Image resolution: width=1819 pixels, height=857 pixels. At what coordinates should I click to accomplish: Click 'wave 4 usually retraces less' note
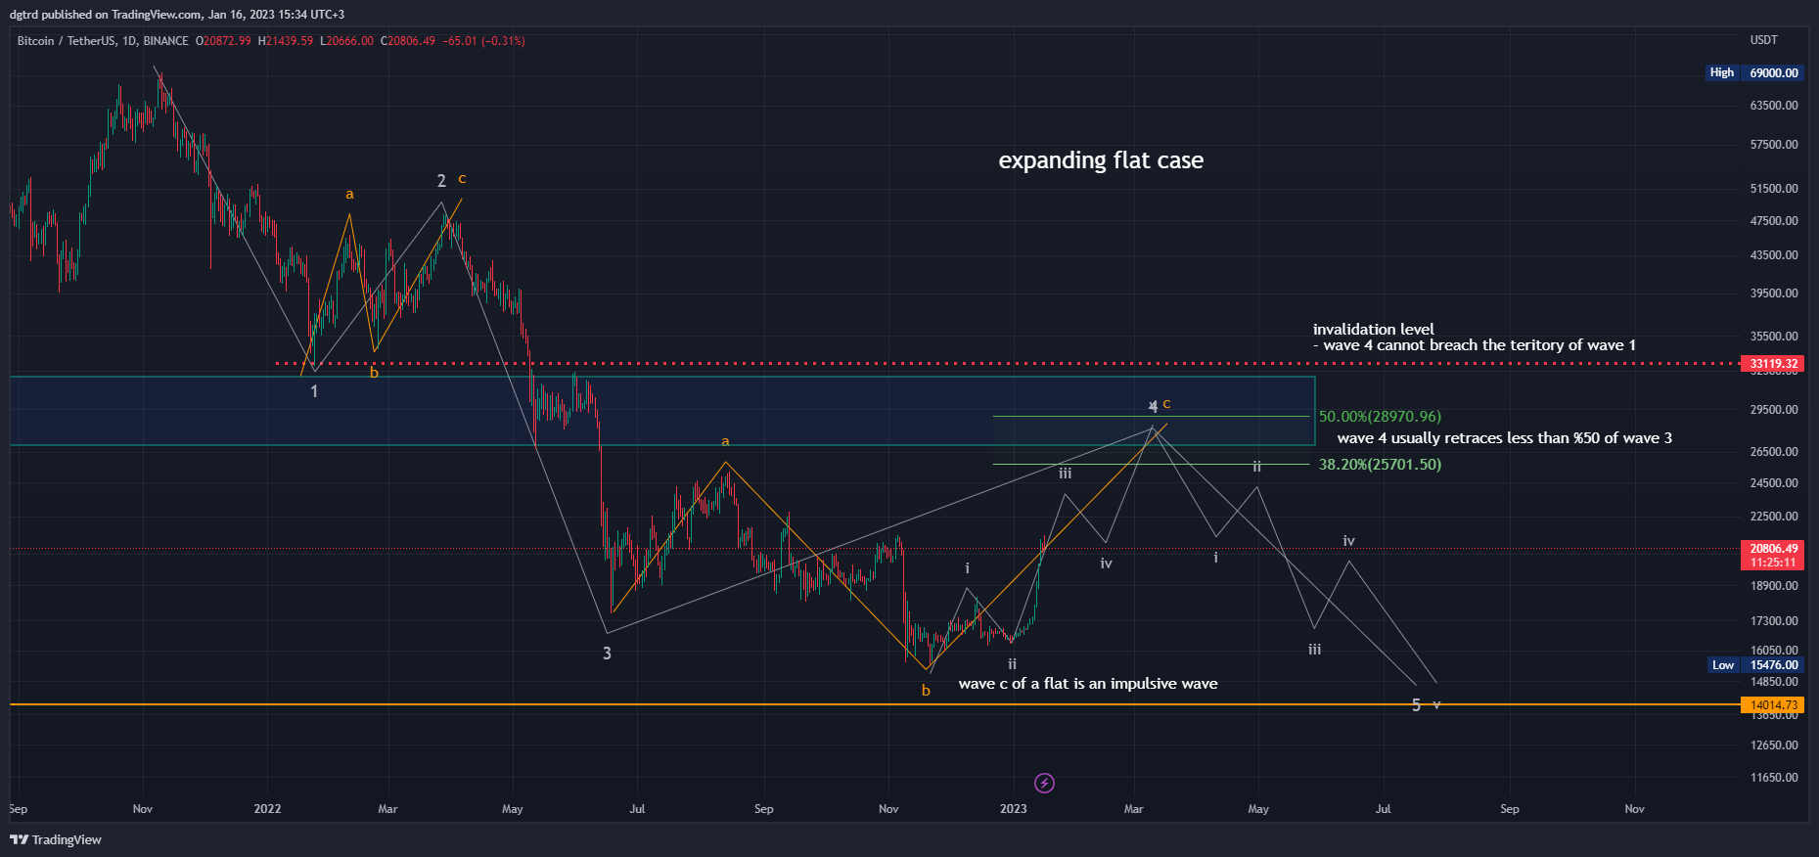(1505, 438)
